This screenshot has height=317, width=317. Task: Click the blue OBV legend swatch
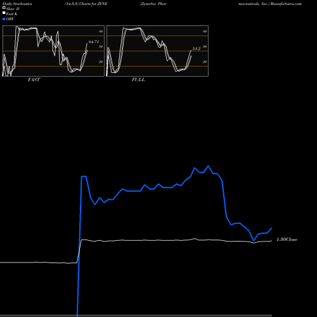(4, 19)
